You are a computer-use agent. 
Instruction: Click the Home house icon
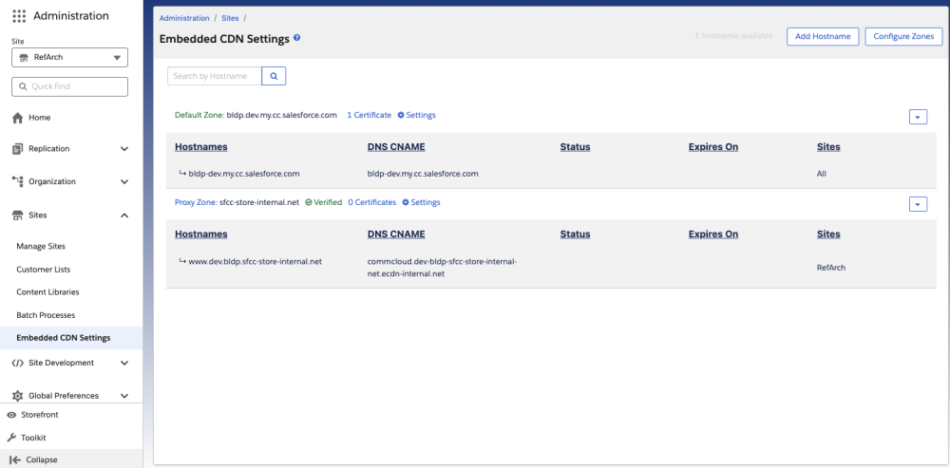(x=17, y=118)
